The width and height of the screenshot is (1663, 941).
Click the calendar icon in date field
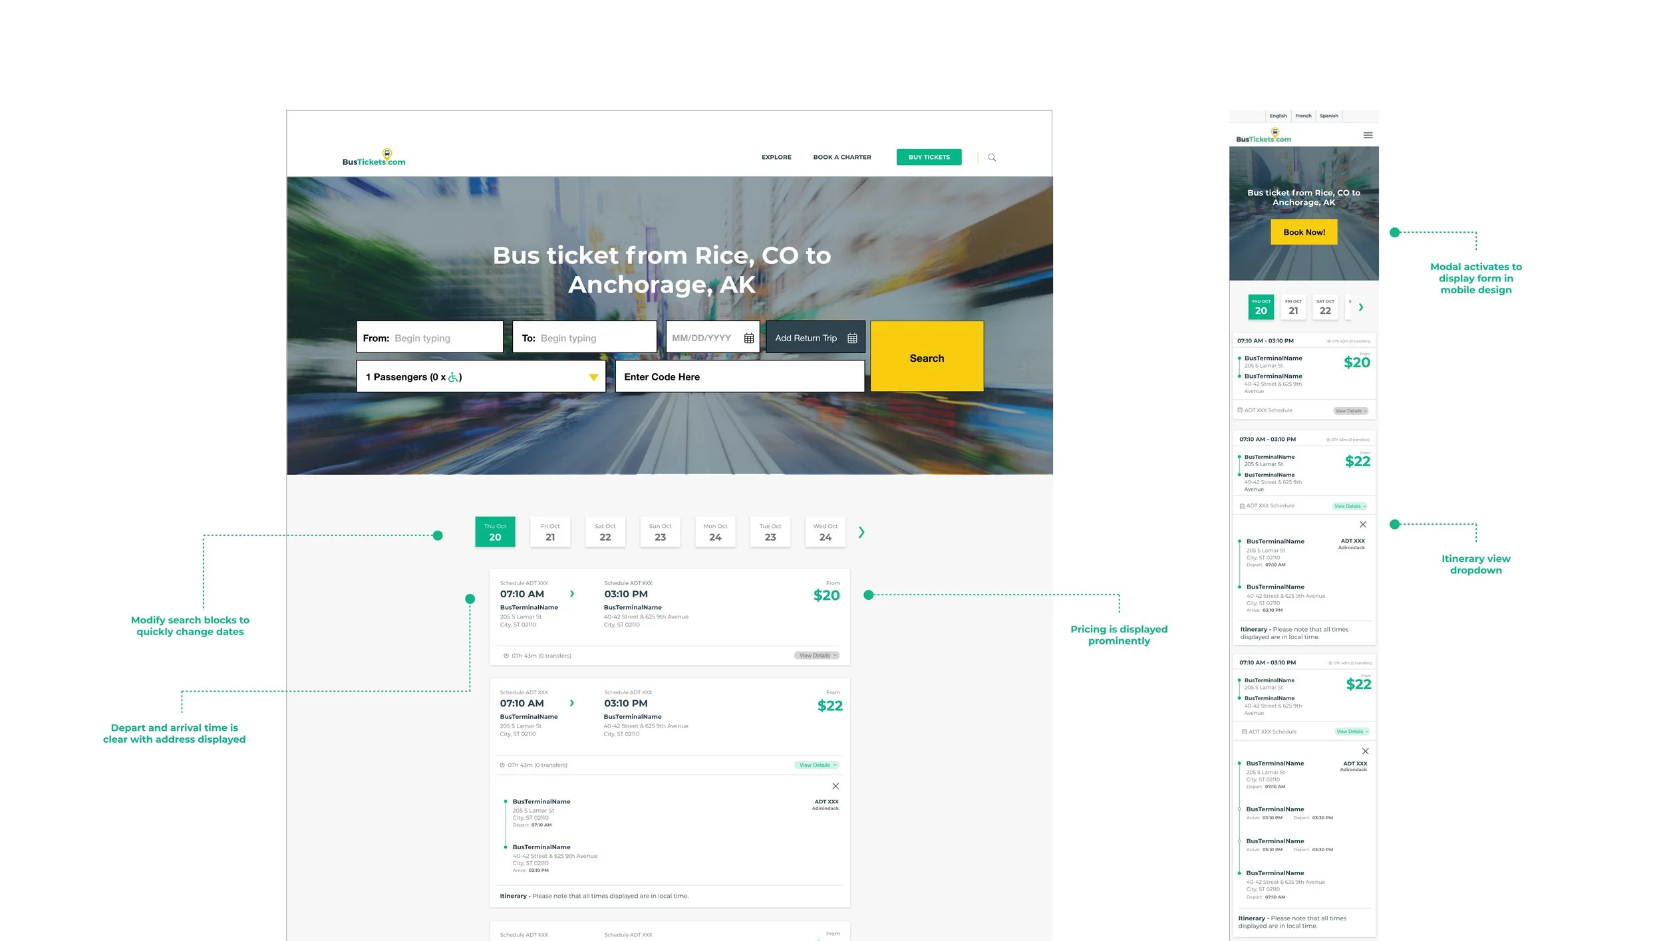coord(748,338)
